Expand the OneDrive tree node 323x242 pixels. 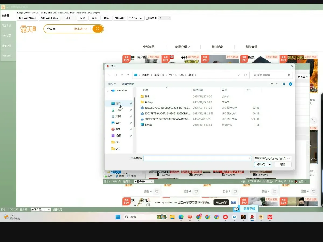[108, 91]
